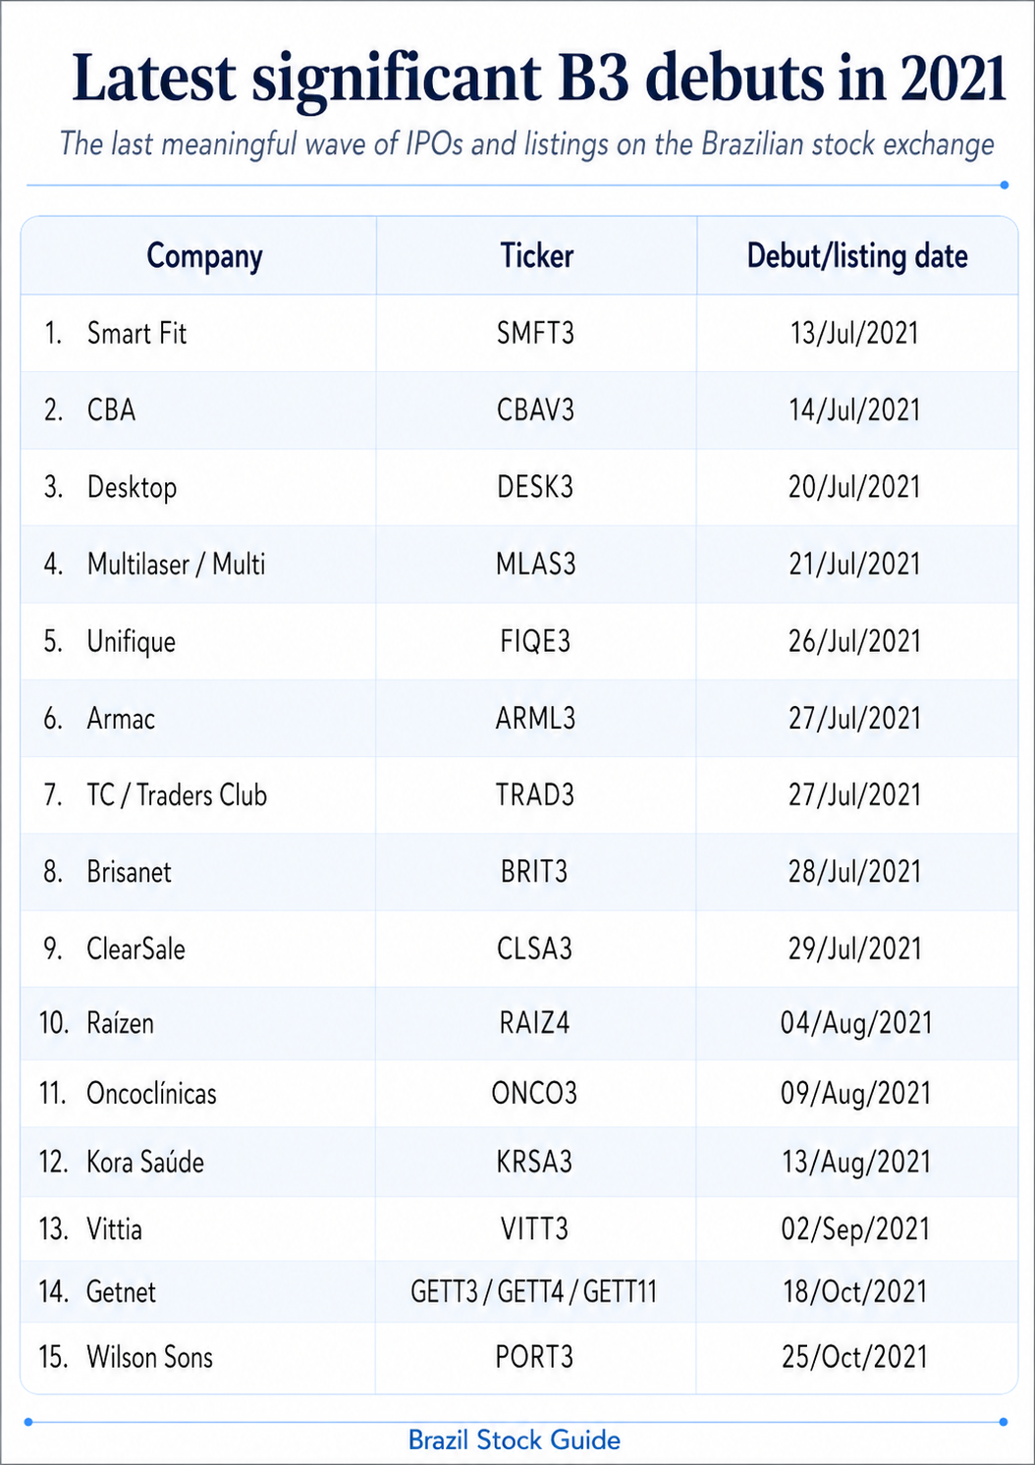The image size is (1035, 1465).
Task: Select the RAIZ4 ticker cell
Action: click(534, 1023)
